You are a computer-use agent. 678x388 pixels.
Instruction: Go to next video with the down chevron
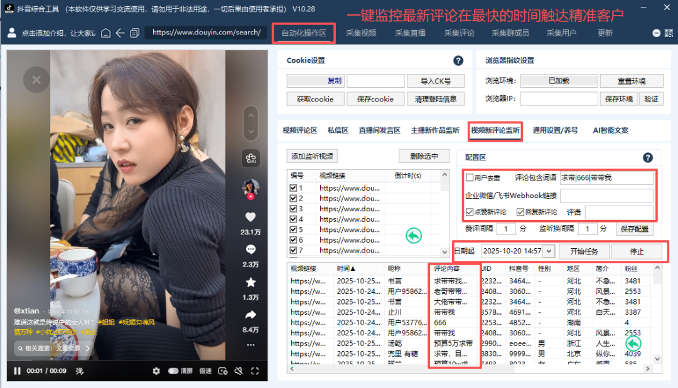250,132
